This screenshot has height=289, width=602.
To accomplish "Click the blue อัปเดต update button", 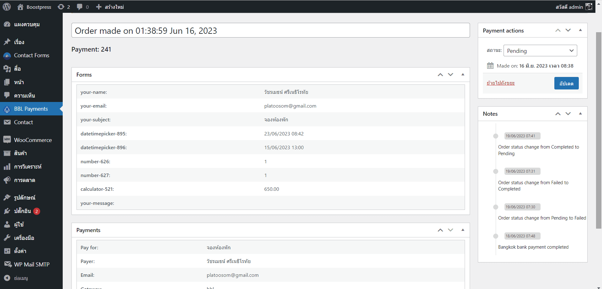I will tap(566, 83).
